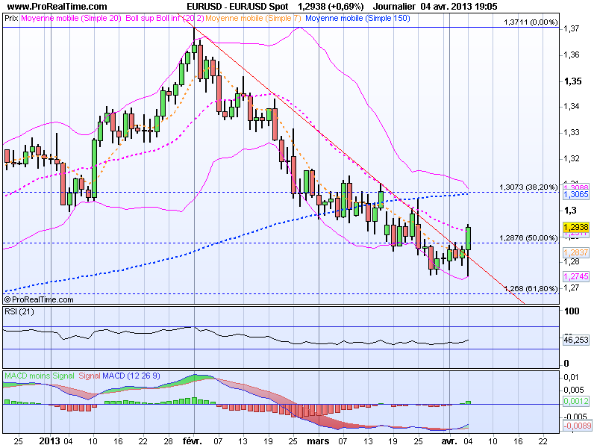Screen dimensions: 597x448
Task: Click the 1,268 (61,80%) Fibonacci label
Action: click(x=531, y=288)
